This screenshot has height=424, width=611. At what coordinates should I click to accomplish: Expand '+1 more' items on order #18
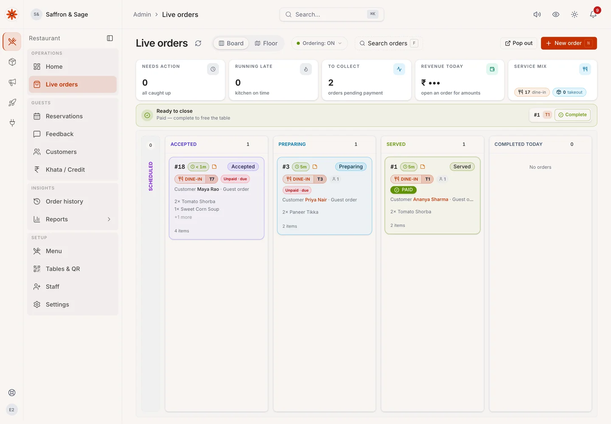point(183,217)
